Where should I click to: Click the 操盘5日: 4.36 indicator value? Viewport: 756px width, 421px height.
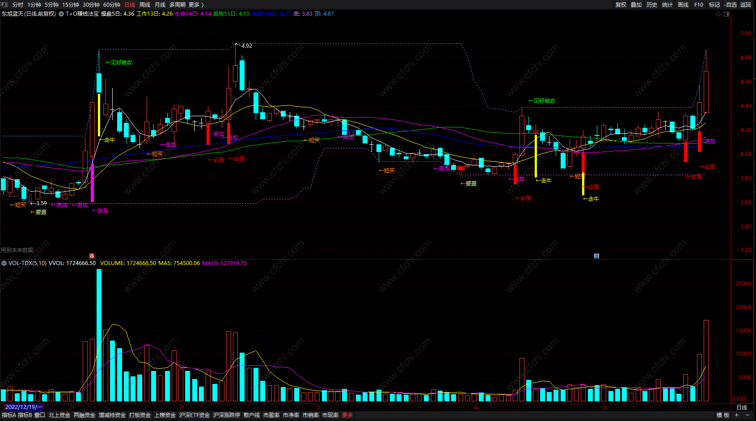click(x=118, y=14)
